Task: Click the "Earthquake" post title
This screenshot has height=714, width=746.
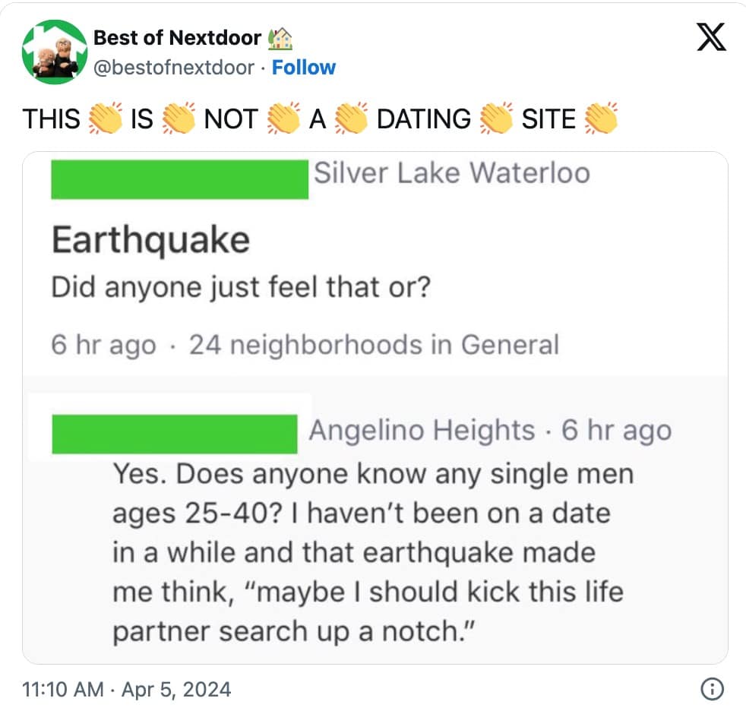Action: pyautogui.click(x=150, y=241)
